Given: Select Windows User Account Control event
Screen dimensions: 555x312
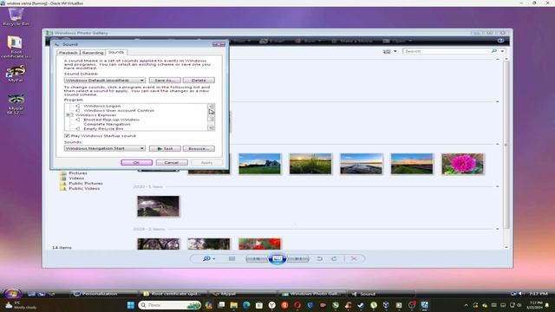Looking at the screenshot, I should point(119,110).
